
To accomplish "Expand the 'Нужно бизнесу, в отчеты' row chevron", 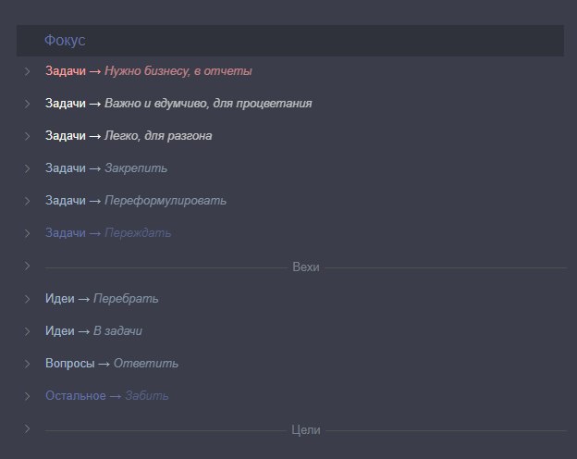I will [27, 71].
